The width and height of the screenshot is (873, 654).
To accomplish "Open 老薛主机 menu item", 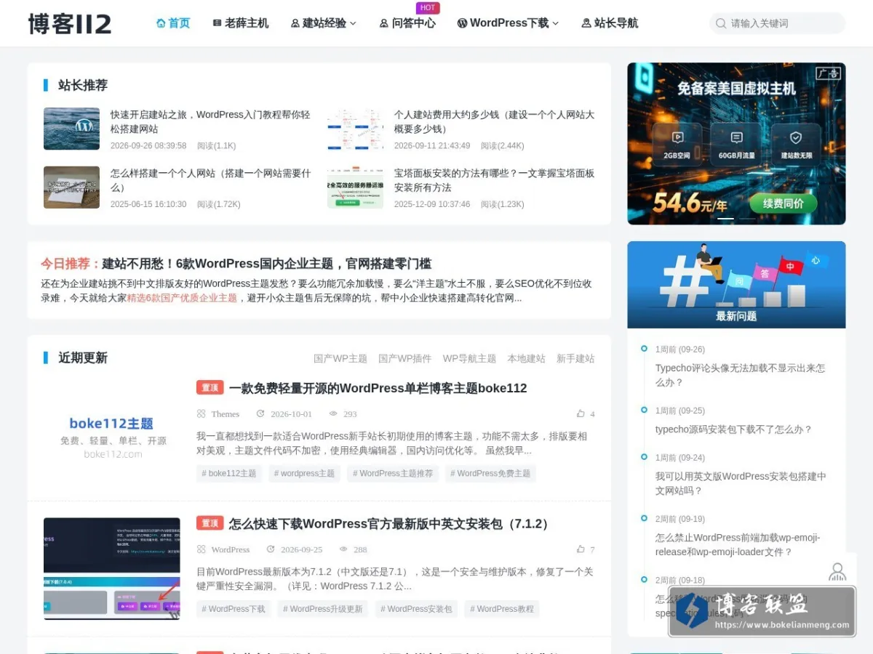I will point(240,23).
